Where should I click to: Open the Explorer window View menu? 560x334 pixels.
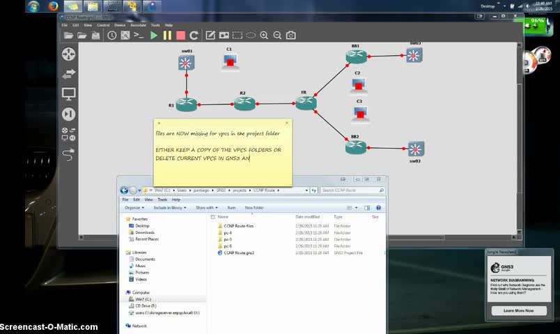pos(148,200)
